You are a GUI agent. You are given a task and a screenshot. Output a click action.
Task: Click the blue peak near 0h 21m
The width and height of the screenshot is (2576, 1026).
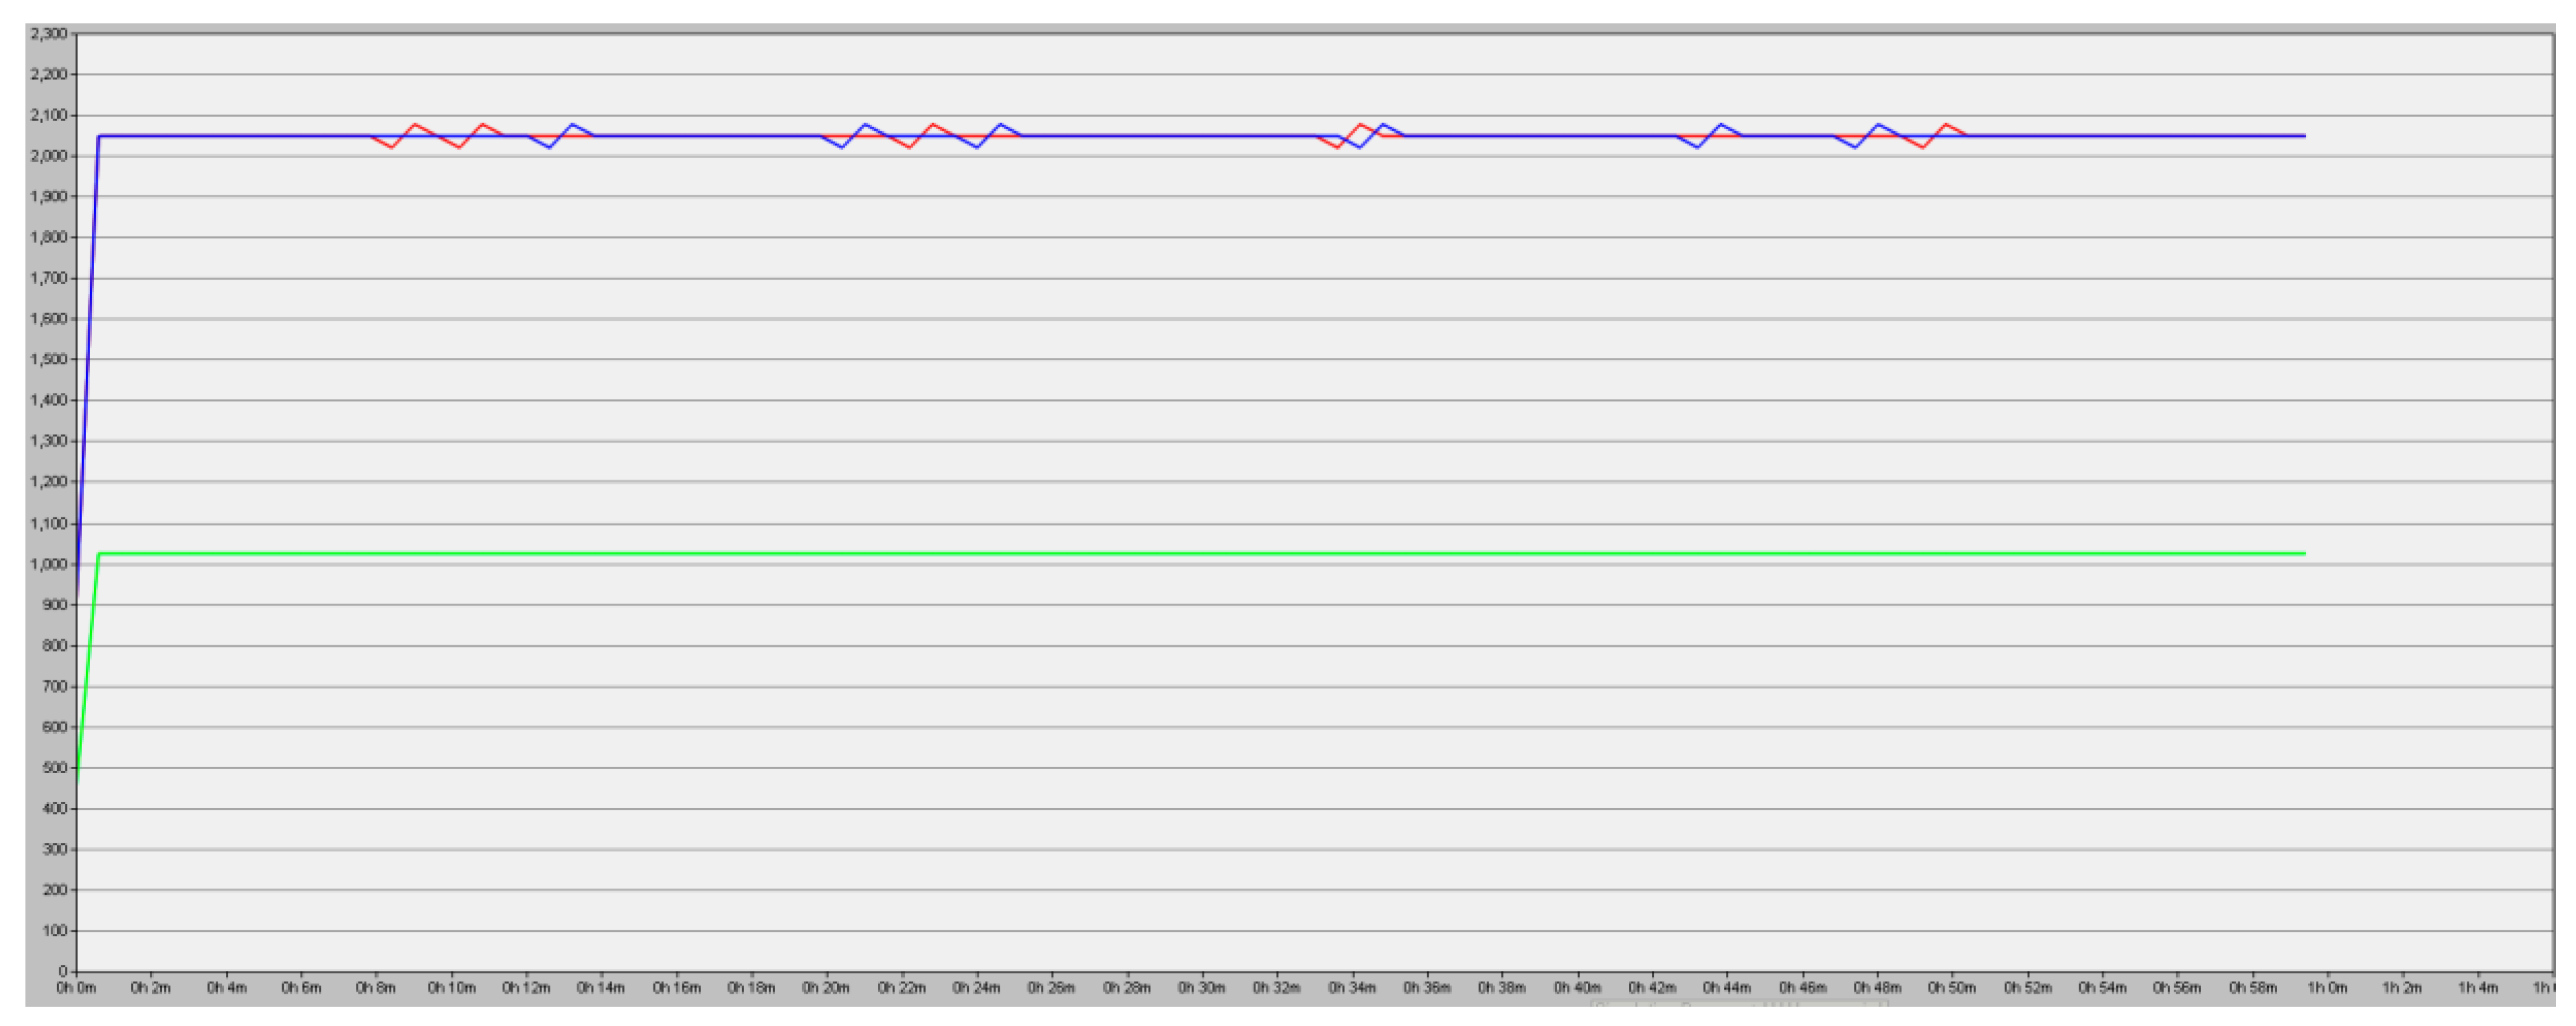coord(864,125)
